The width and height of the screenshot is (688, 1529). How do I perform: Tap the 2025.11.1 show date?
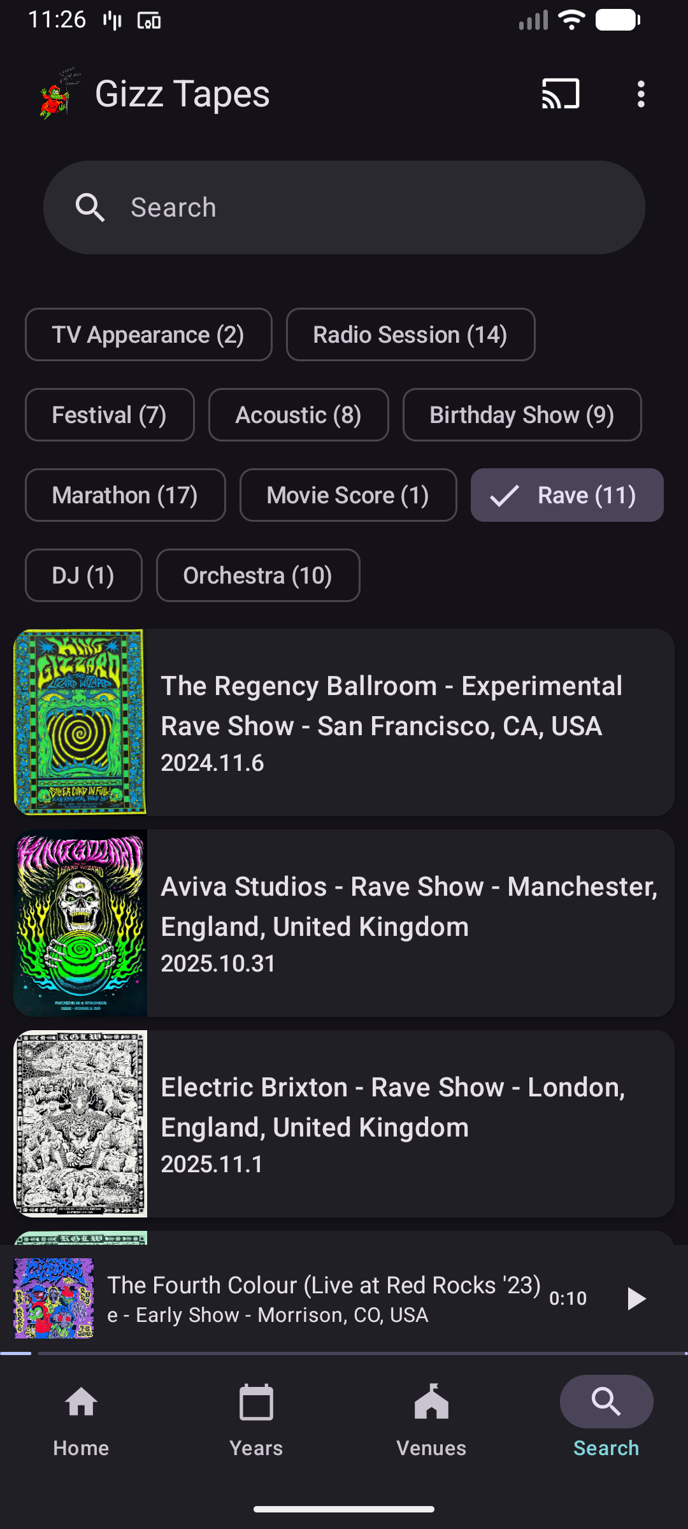coord(211,1165)
